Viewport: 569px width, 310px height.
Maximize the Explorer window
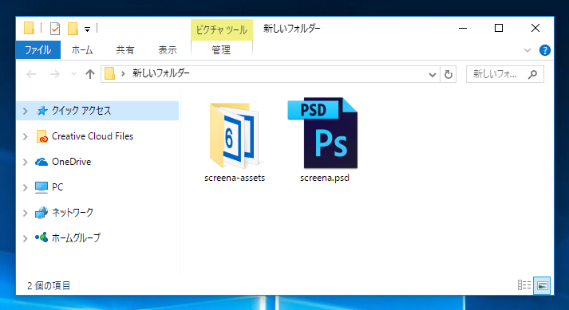(x=499, y=28)
